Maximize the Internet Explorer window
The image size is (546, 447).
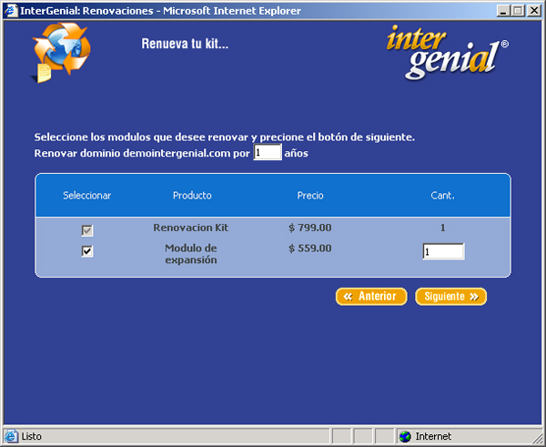tap(518, 11)
